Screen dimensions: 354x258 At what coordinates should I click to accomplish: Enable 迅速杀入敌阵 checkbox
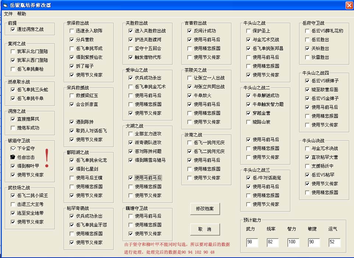(x=72, y=31)
